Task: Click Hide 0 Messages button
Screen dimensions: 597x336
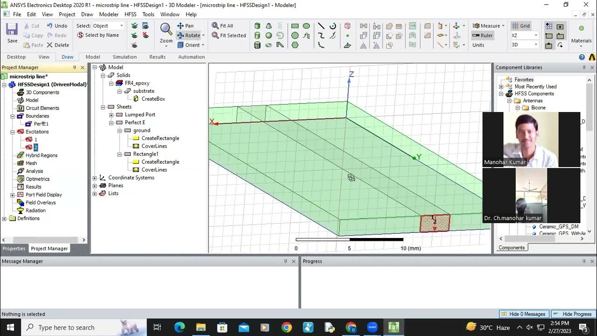Action: 523,314
